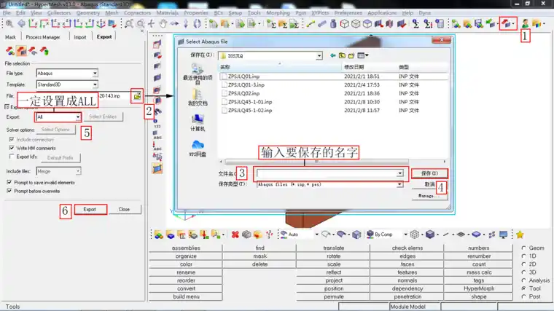
Task: Toggle Prompt to save invalid elements
Action: click(9, 182)
